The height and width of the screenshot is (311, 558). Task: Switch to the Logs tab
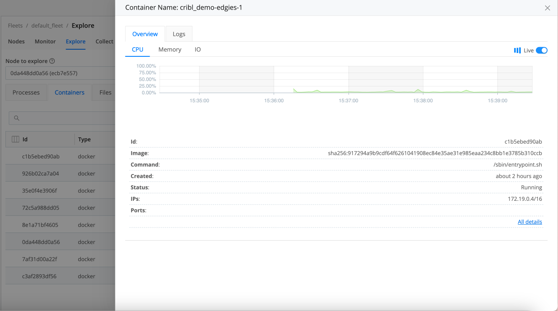coord(179,34)
